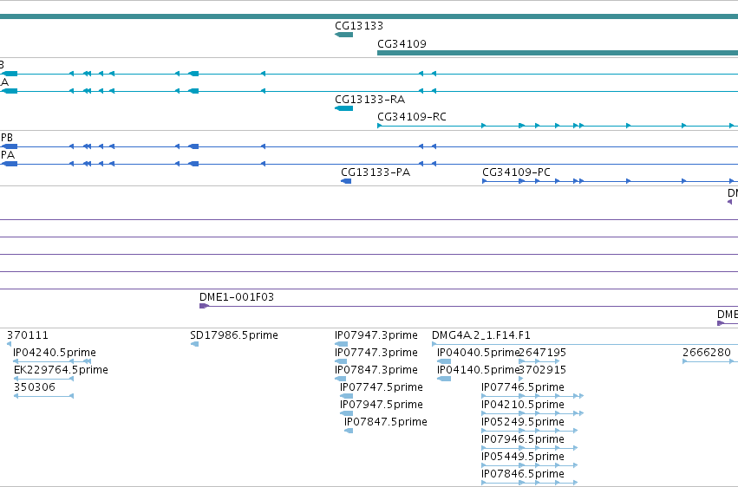Click the IP04240.5prime label
738x487 pixels.
coord(55,353)
